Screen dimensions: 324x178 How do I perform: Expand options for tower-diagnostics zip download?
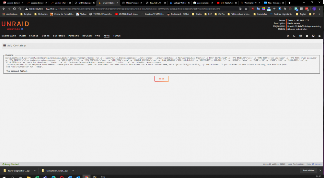pos(35,171)
